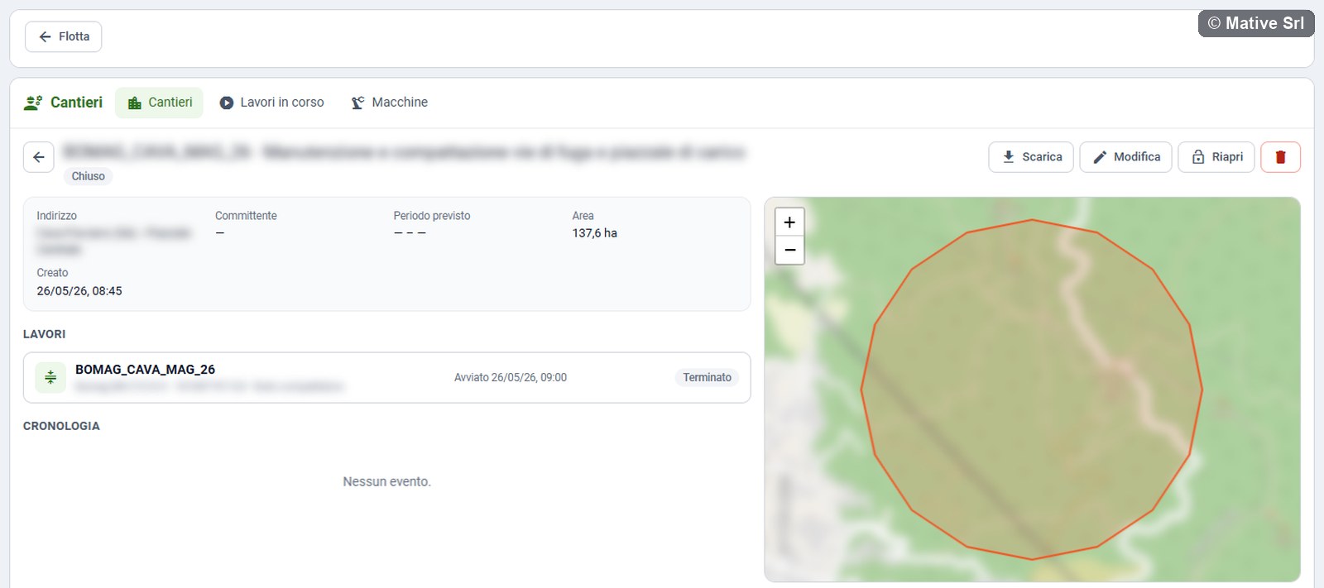Click the Area label

point(583,216)
